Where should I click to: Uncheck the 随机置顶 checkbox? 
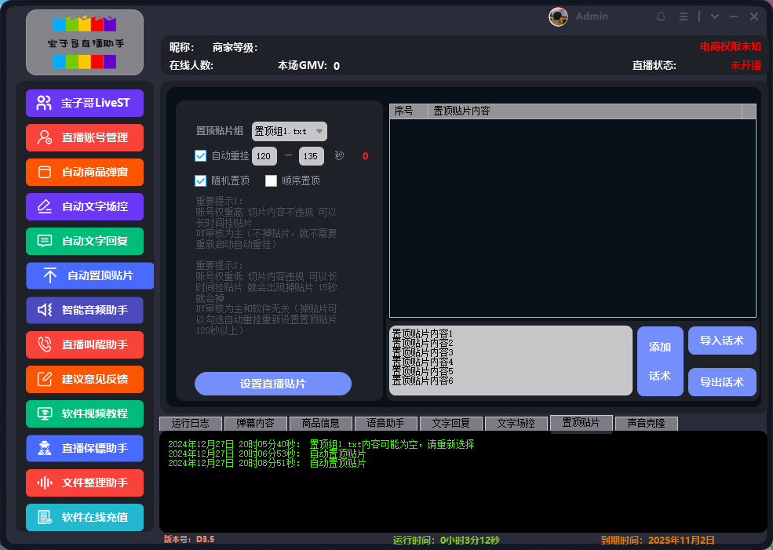(200, 180)
